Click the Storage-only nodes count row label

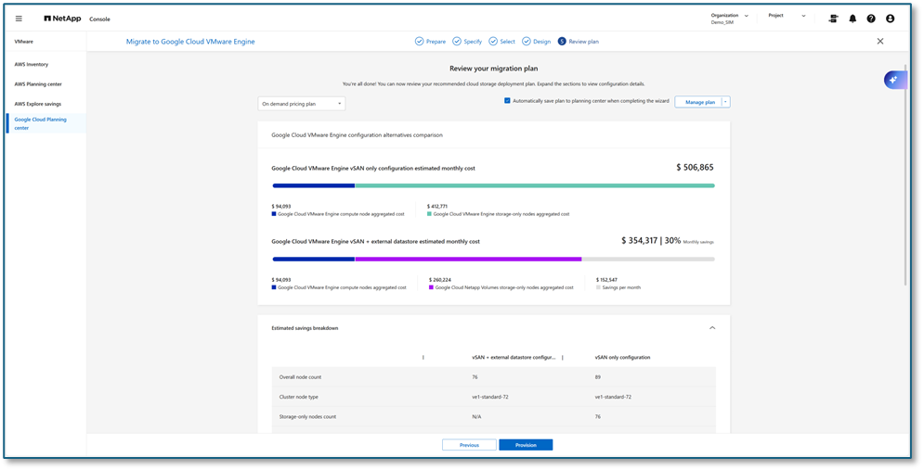pyautogui.click(x=307, y=416)
